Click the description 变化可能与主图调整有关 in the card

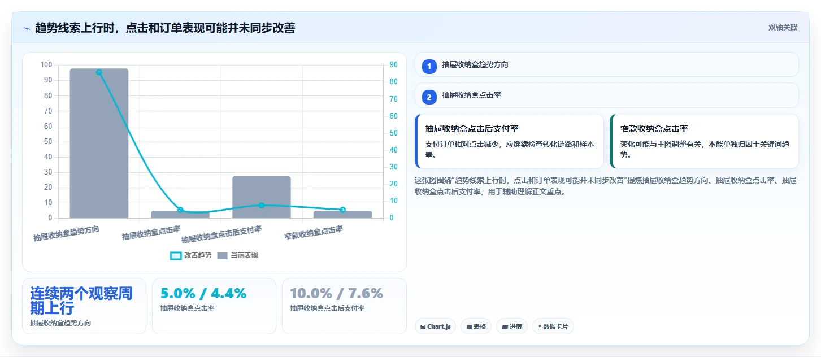tap(705, 150)
